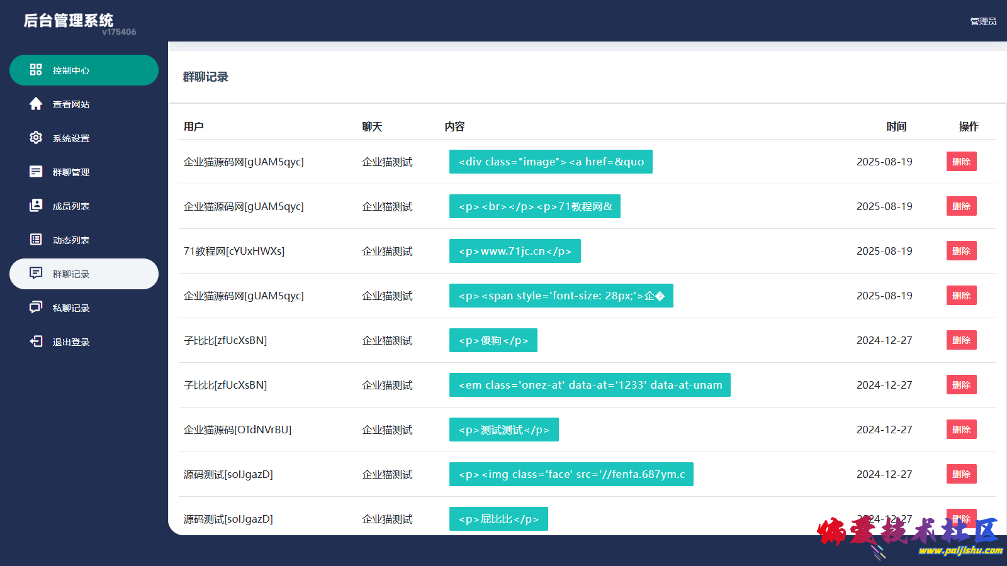1007x566 pixels.
Task: Click the 私聊记录 double-bubble icon
Action: click(36, 308)
